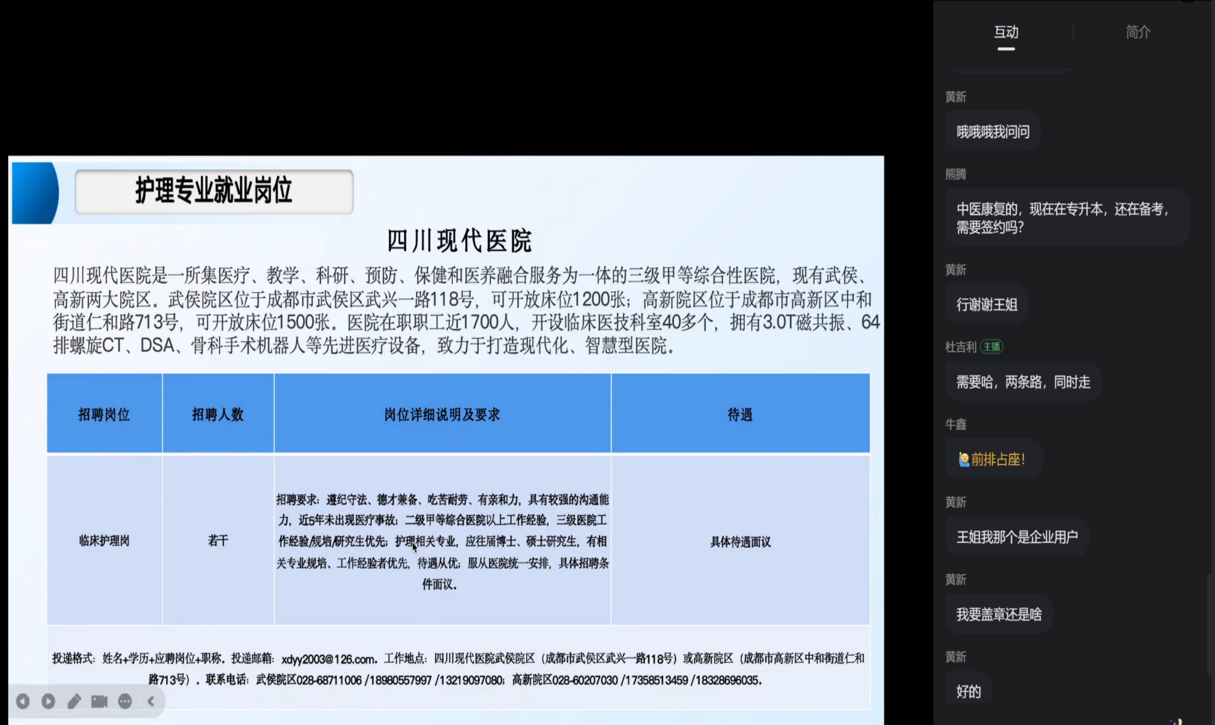
Task: Click the video camera icon
Action: click(99, 701)
